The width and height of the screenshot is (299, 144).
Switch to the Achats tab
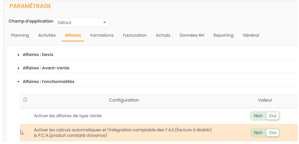pos(163,35)
